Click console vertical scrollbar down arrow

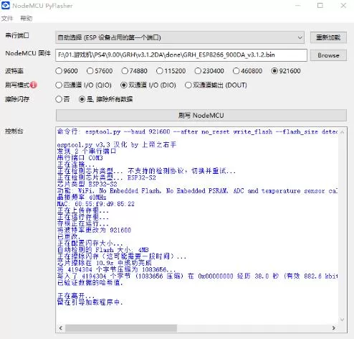(x=342, y=320)
